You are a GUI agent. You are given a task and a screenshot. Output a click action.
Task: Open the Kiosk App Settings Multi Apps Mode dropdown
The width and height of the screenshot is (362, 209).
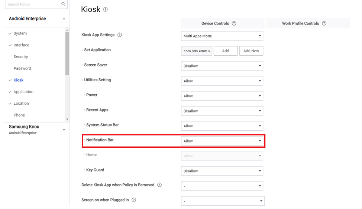tap(222, 36)
